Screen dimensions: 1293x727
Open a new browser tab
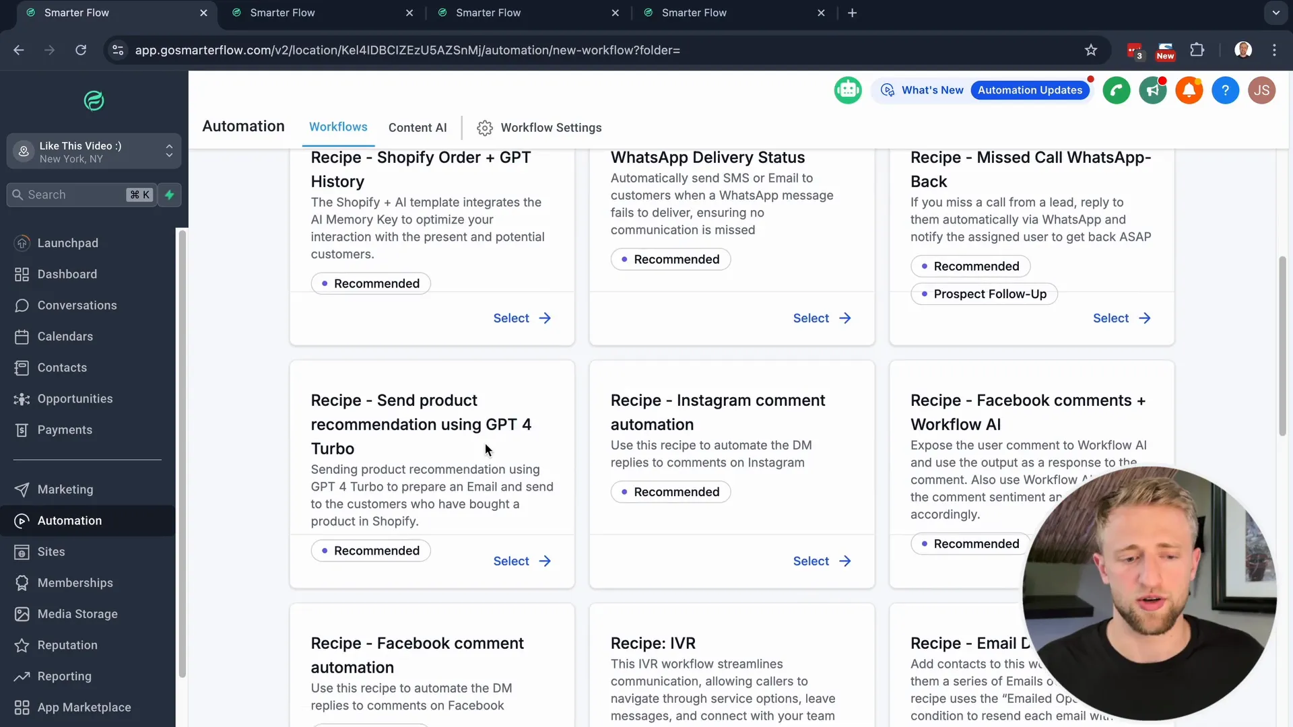click(852, 13)
